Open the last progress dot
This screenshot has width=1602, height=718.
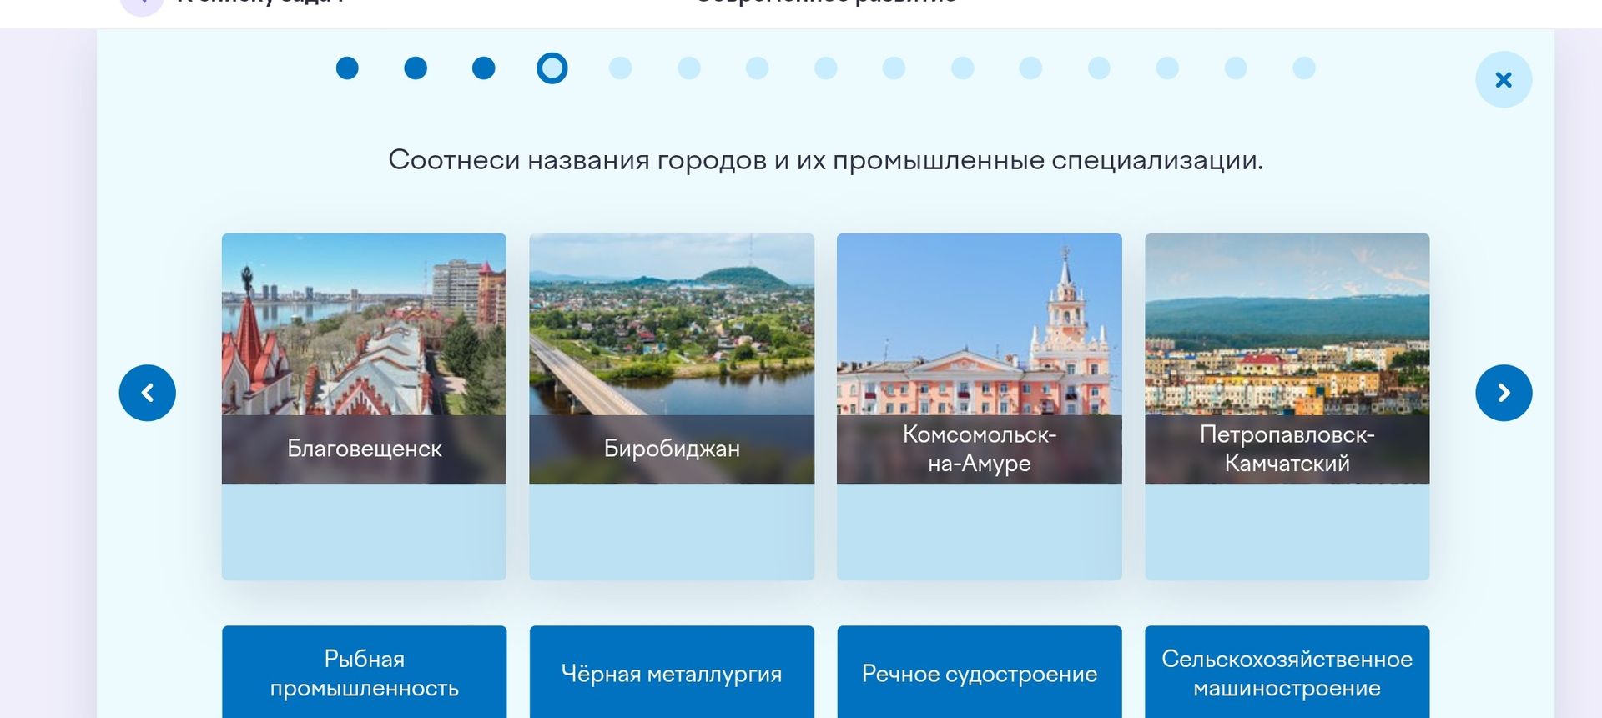coord(1304,68)
